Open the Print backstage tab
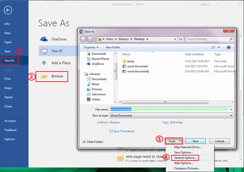This screenshot has height=172, width=244. coord(8,79)
